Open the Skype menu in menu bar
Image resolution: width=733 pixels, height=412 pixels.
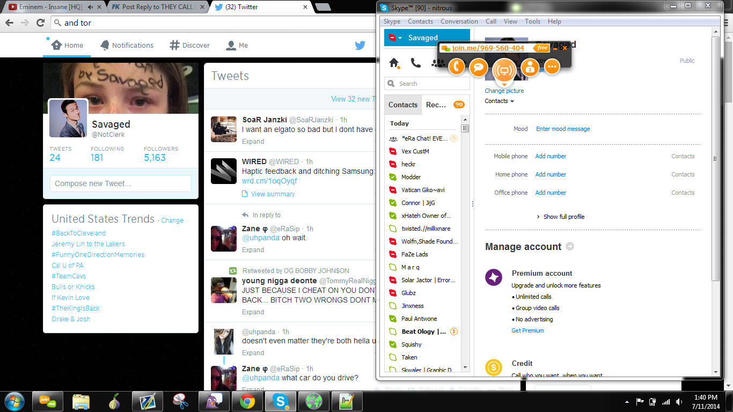point(392,21)
